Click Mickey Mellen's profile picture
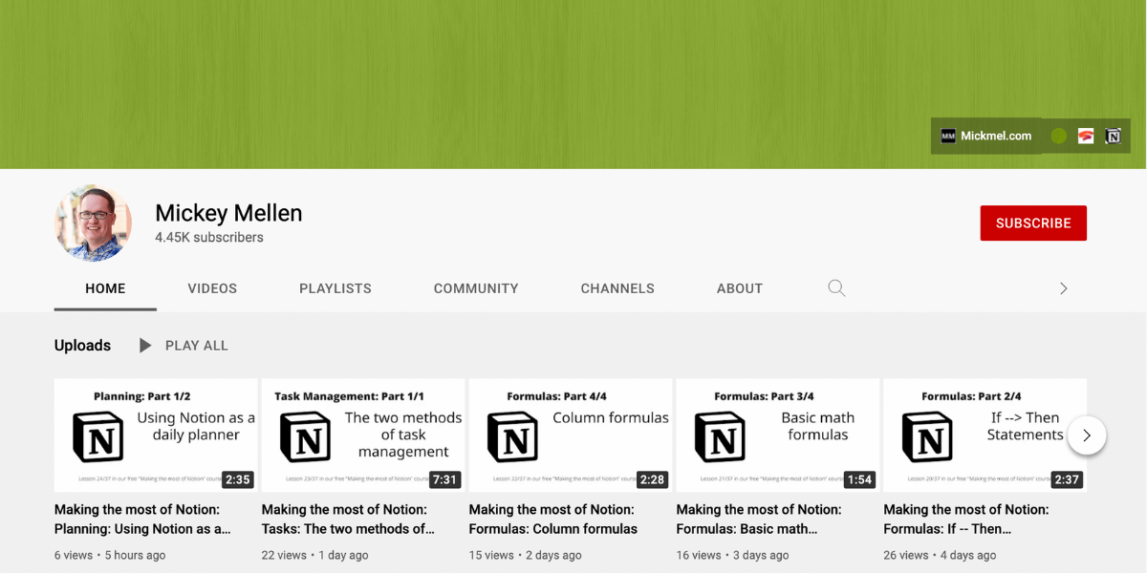Screen dimensions: 1147x573 [94, 223]
